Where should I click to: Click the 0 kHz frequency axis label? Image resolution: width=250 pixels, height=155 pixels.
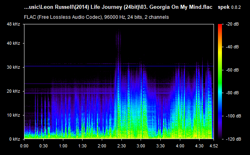14,139
